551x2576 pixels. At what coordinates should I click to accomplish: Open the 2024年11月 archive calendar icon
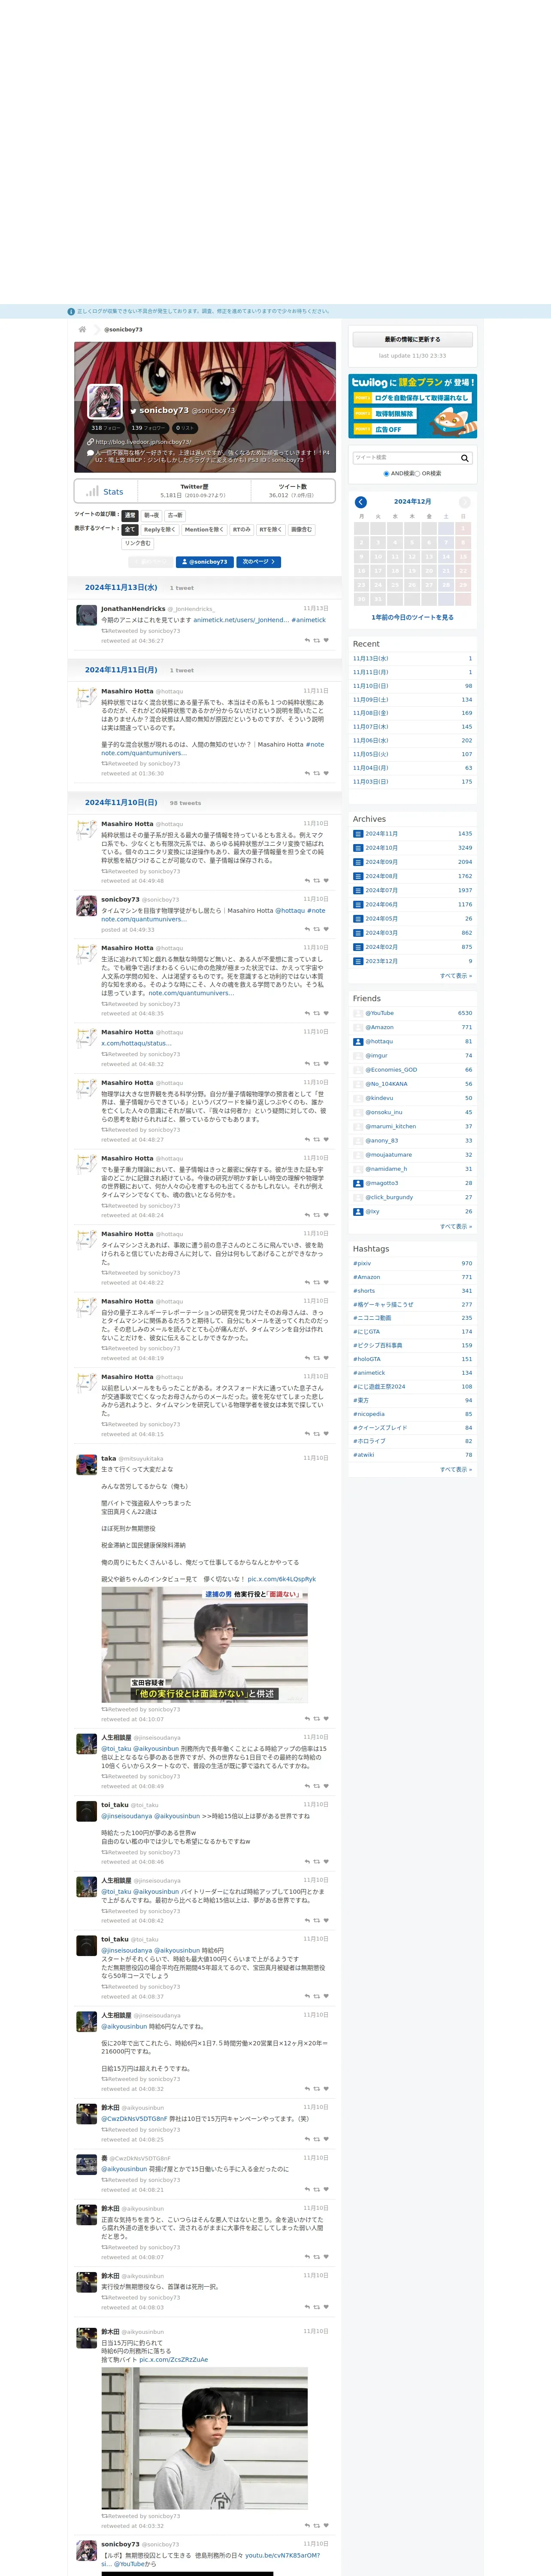coord(358,834)
